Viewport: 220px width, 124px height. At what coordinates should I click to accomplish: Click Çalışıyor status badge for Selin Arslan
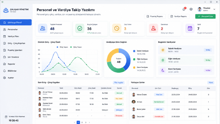(x=119, y=110)
